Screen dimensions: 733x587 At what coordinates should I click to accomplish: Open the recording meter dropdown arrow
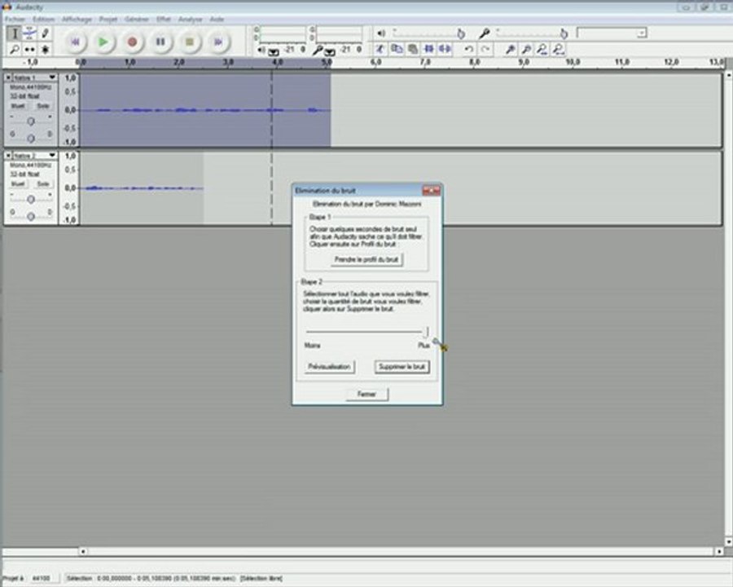pos(330,52)
